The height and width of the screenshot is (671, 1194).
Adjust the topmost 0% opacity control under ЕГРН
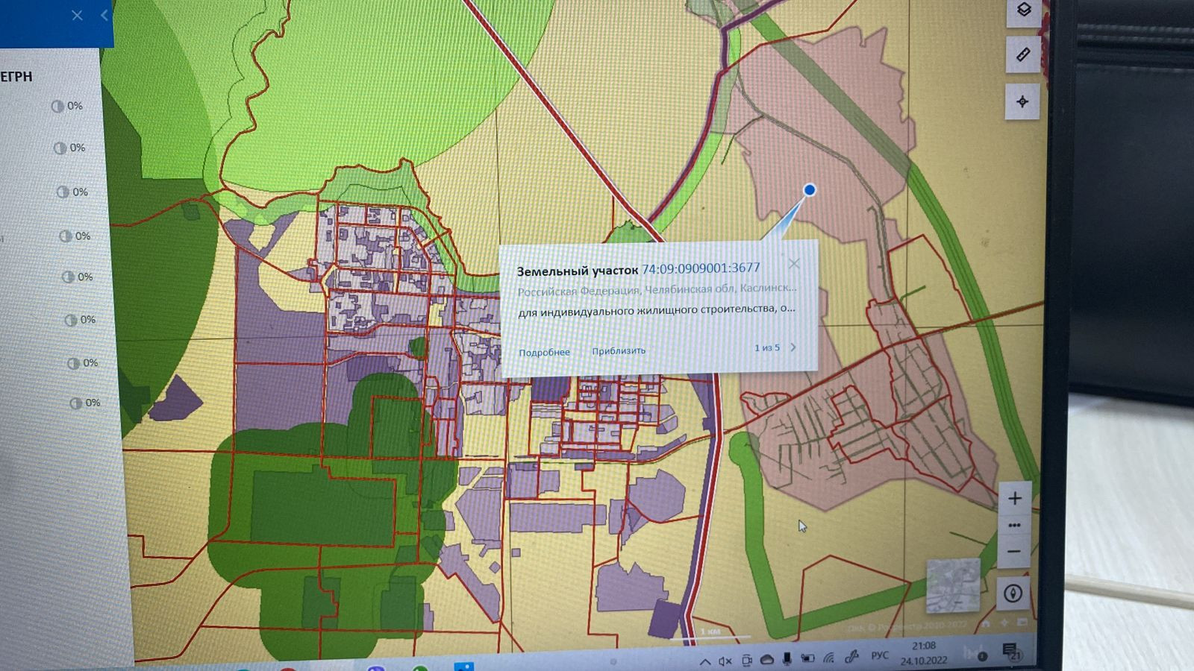66,106
